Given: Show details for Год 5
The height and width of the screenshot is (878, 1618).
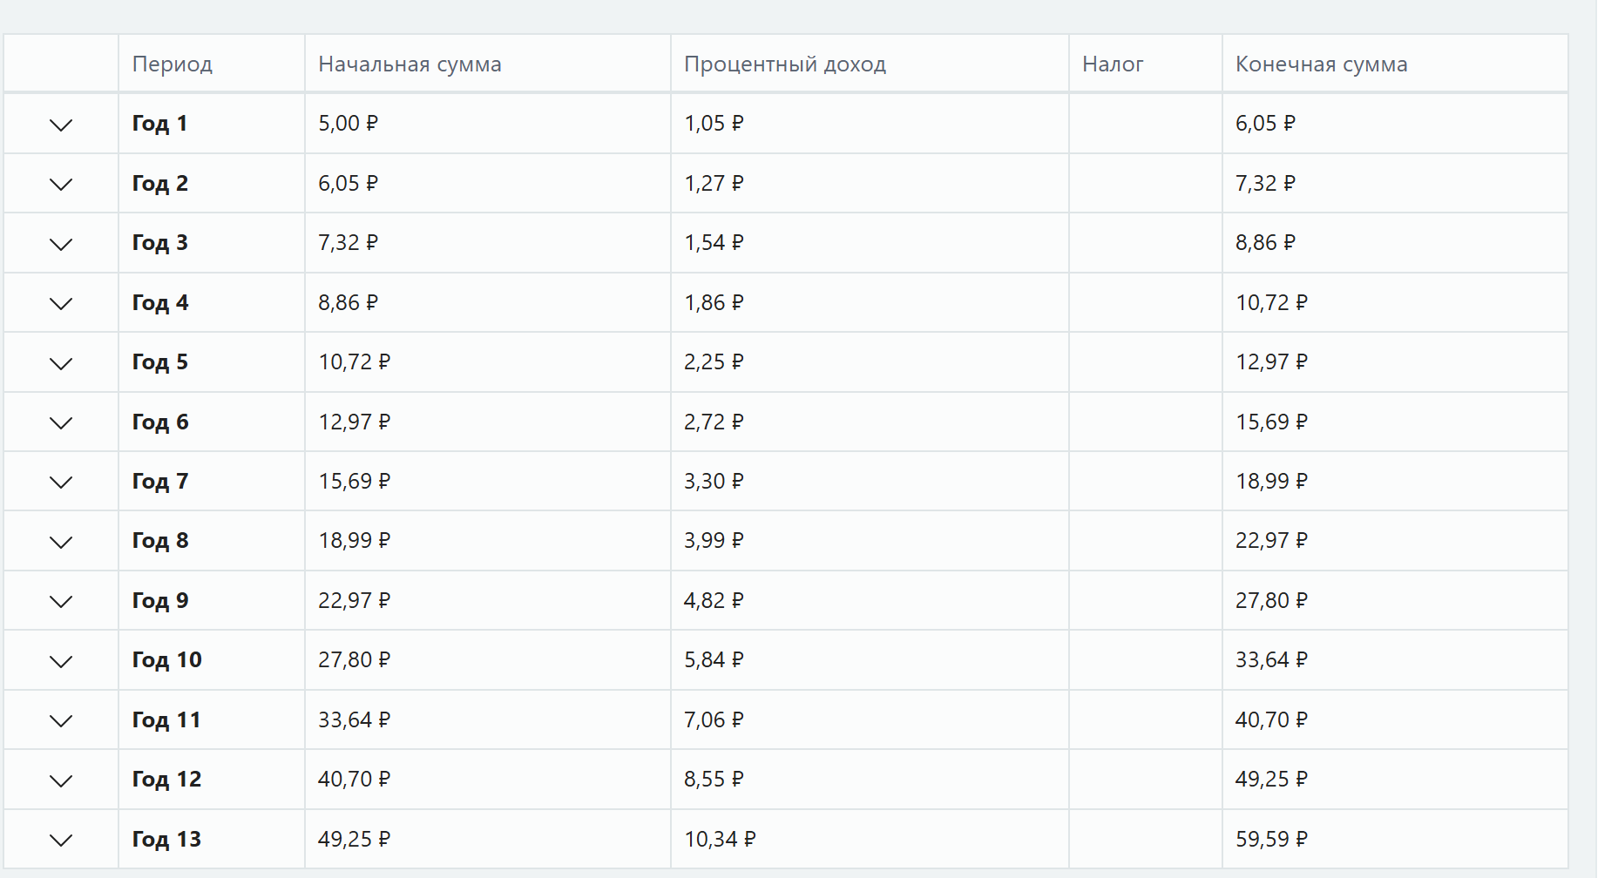Looking at the screenshot, I should pos(61,363).
